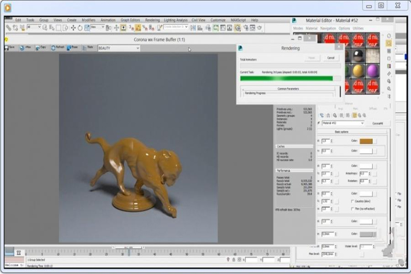Toggle the Thin (no refraction) checkbox
The height and width of the screenshot is (274, 411).
[x=351, y=208]
